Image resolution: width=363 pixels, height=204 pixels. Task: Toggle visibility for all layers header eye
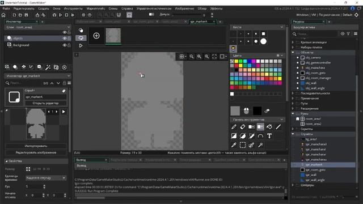point(65,32)
